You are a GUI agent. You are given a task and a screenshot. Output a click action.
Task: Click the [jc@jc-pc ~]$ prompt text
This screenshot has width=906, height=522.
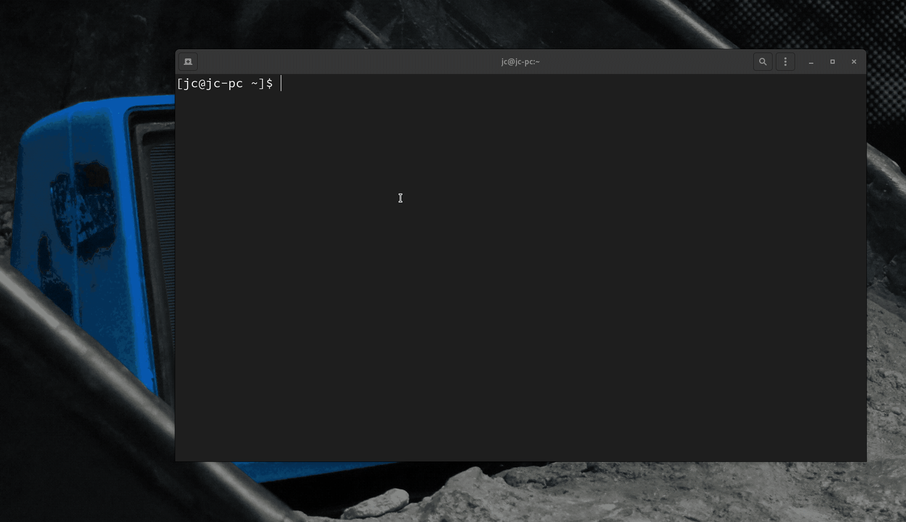(225, 84)
